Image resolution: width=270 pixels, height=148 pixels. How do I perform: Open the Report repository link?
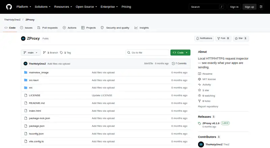pyautogui.click(x=208, y=106)
